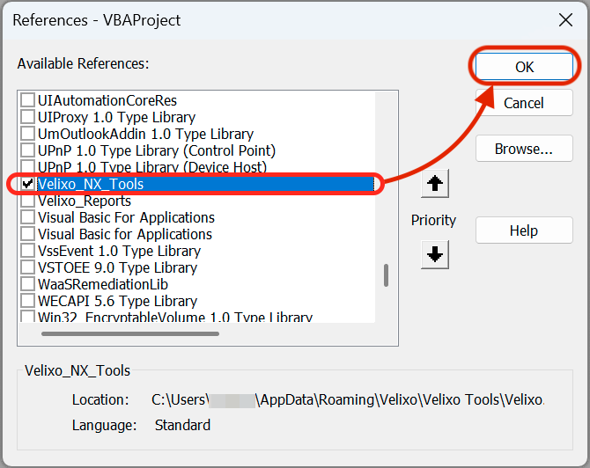Enable VssEvent 1.0 Type Library checkbox
The image size is (590, 468).
(x=28, y=251)
